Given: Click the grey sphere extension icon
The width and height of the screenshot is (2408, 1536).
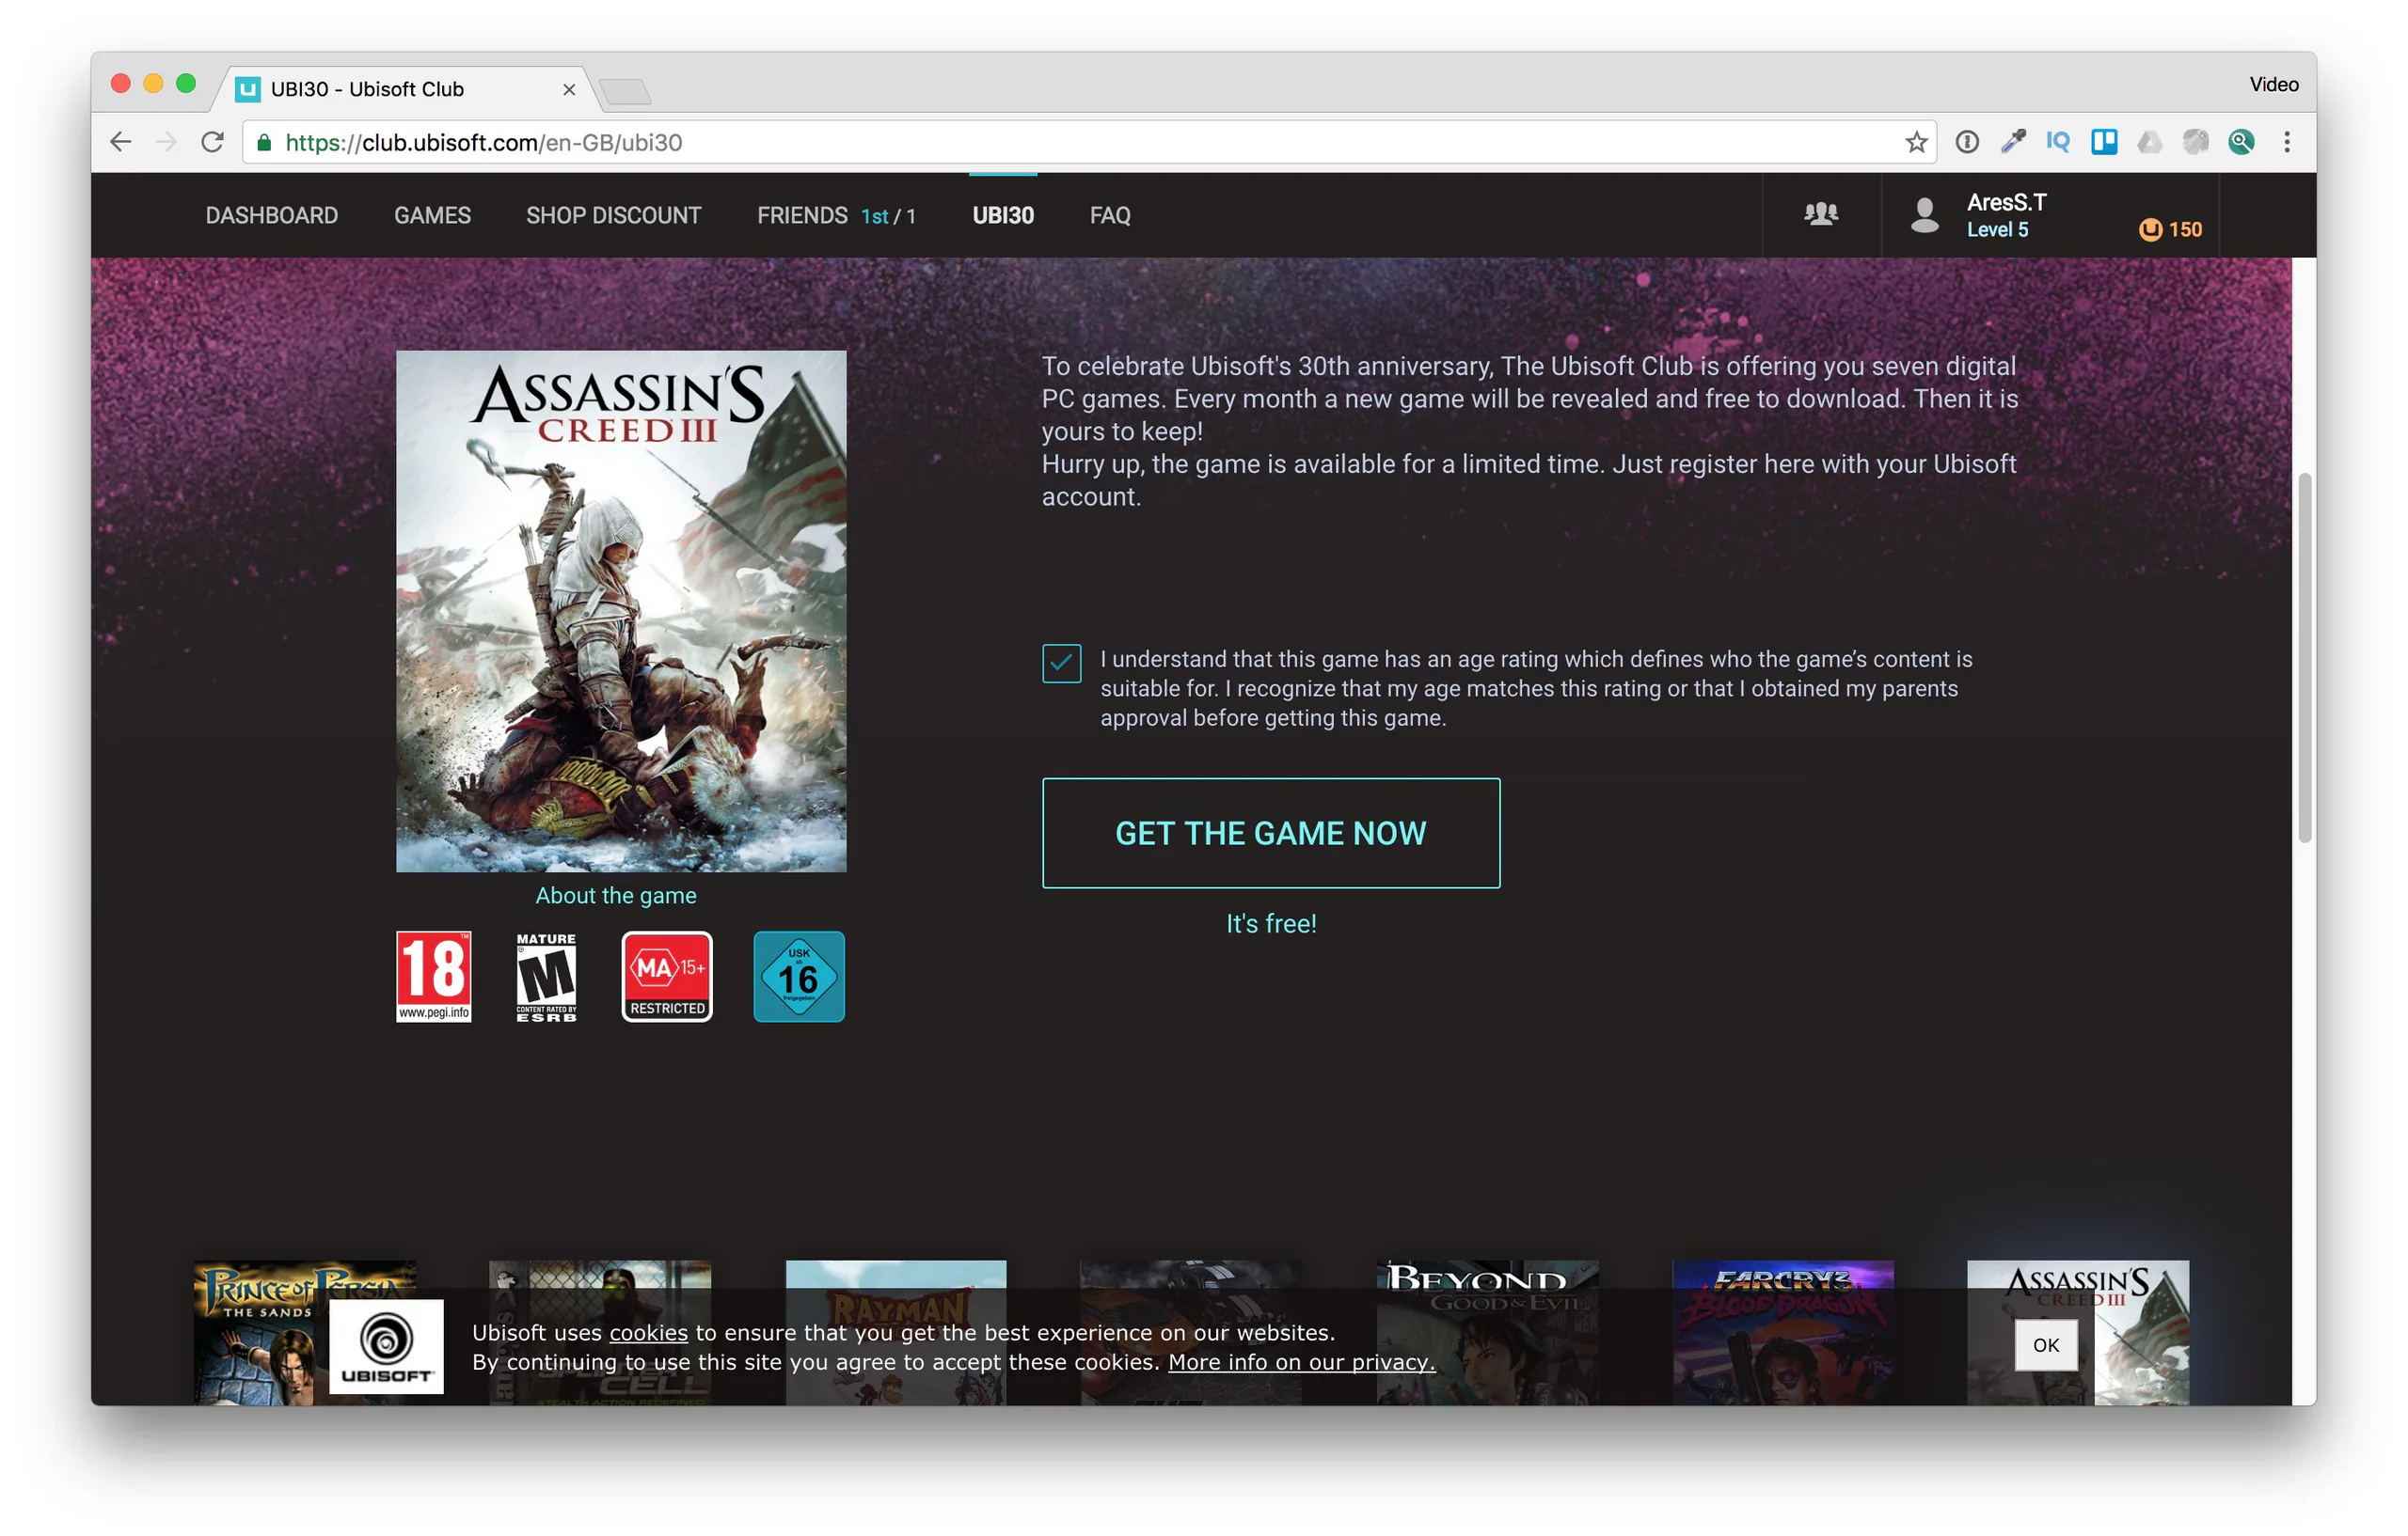Looking at the screenshot, I should coord(2195,142).
